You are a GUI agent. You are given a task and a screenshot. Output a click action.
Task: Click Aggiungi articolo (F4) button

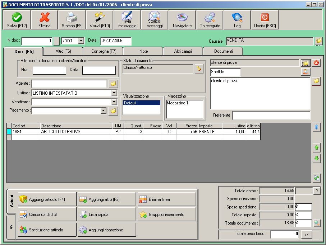(47, 199)
